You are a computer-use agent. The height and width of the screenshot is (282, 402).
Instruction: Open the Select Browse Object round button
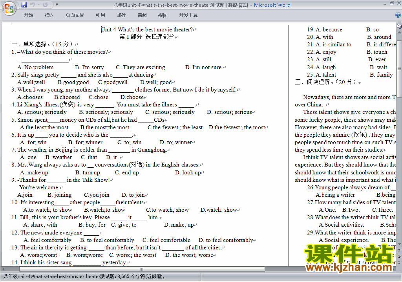tap(399, 256)
